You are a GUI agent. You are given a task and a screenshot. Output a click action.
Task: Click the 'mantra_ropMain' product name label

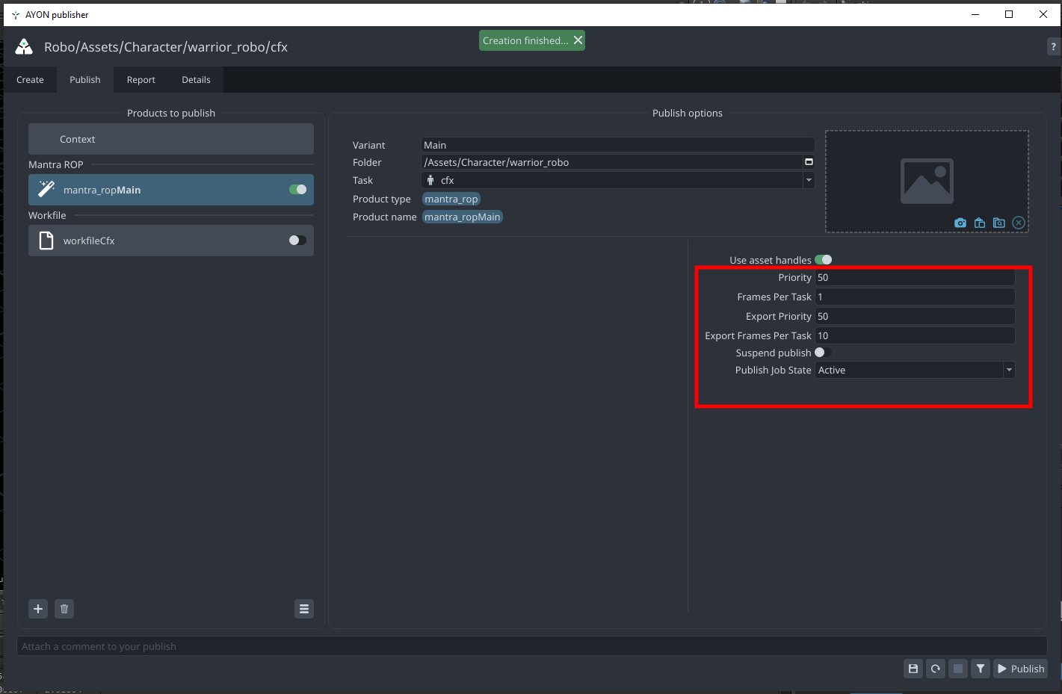pos(463,217)
